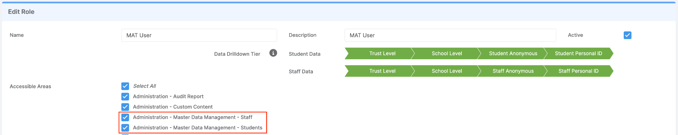Select Student Data Trust Level tier
The image size is (678, 135).
click(382, 54)
